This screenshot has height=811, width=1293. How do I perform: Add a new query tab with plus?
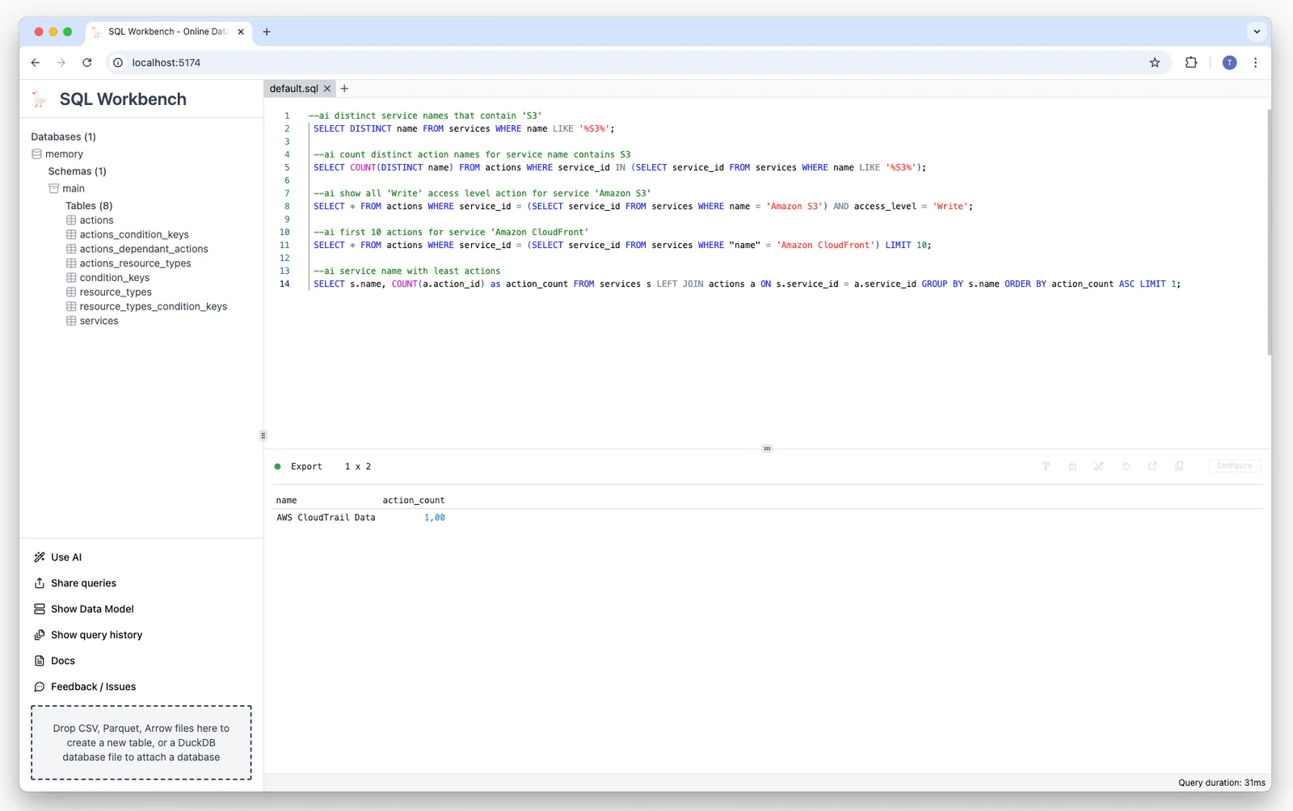tap(344, 89)
